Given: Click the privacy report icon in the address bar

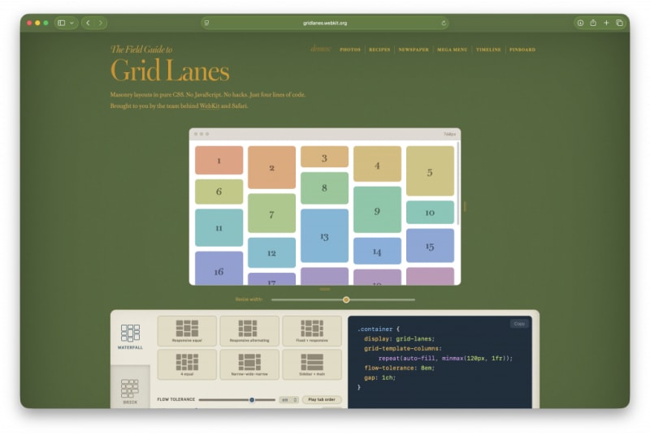Looking at the screenshot, I should point(206,24).
